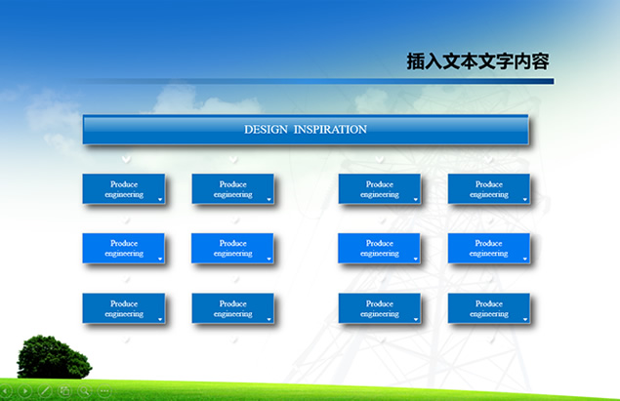
Task: Open the small arrow on middle-row first box
Action: coord(160,260)
